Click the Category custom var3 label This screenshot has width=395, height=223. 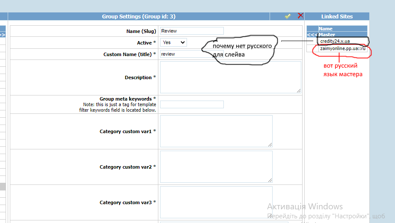coord(128,202)
